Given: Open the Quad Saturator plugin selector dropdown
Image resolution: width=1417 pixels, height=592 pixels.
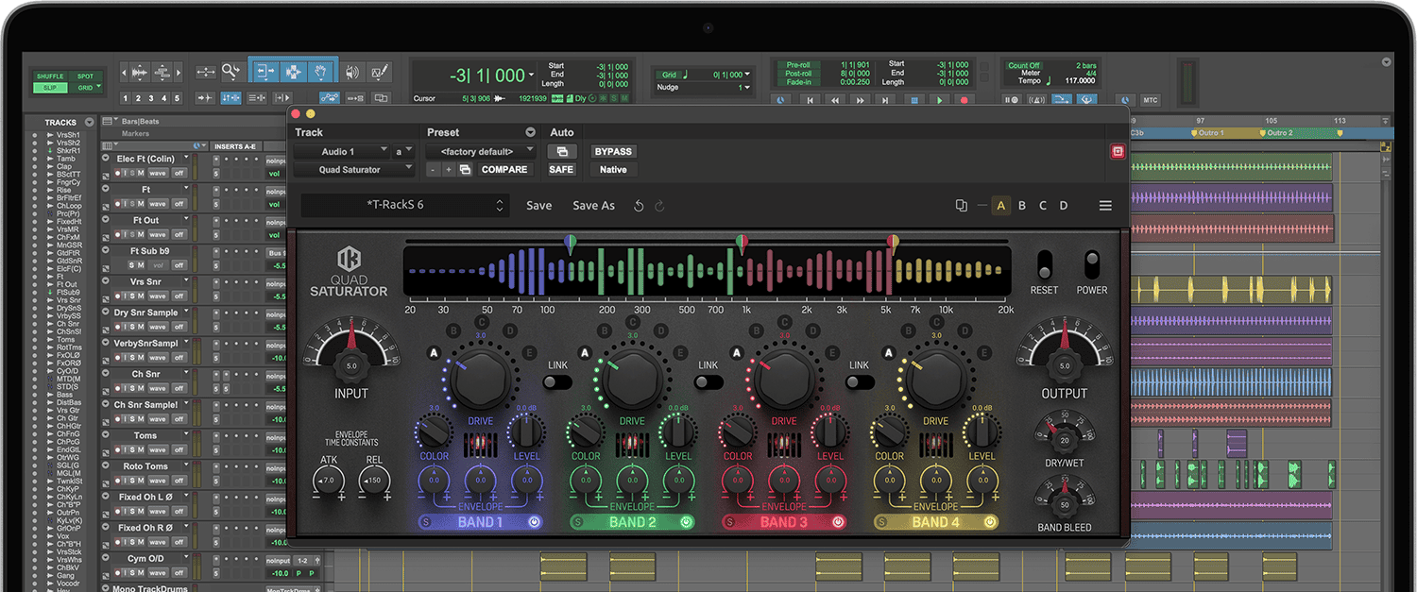Looking at the screenshot, I should pos(353,170).
